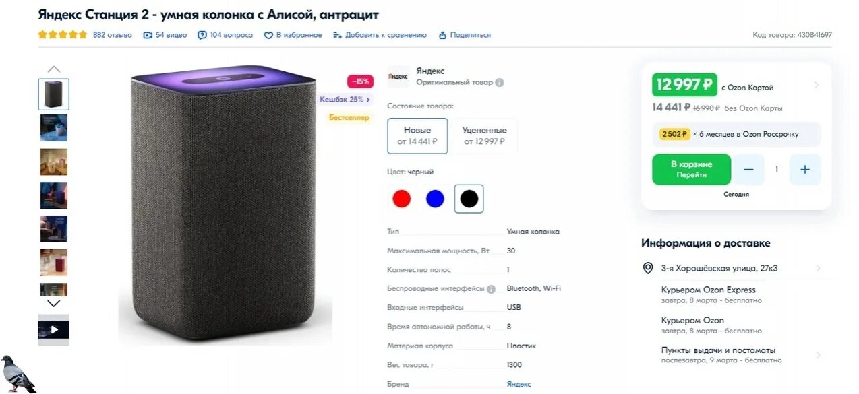Play the product video thumbnail
Viewport: 859px width, 394px height.
tap(53, 330)
